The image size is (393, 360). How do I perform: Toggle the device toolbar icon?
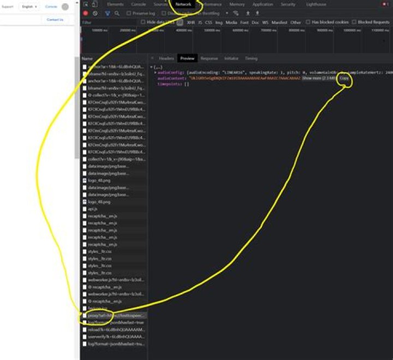[x=95, y=4]
